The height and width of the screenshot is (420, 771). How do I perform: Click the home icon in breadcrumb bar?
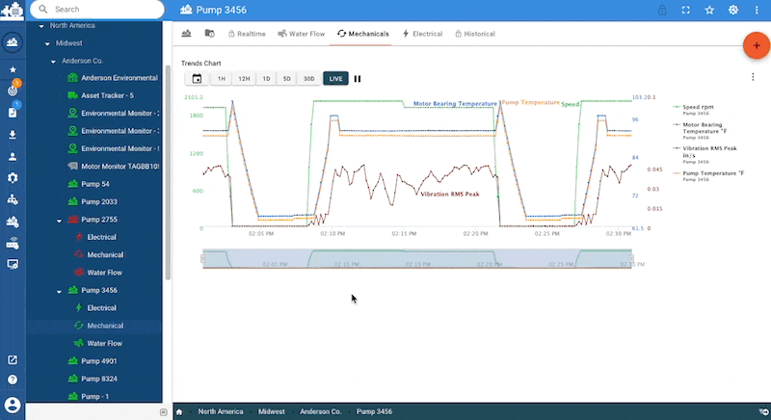click(180, 411)
